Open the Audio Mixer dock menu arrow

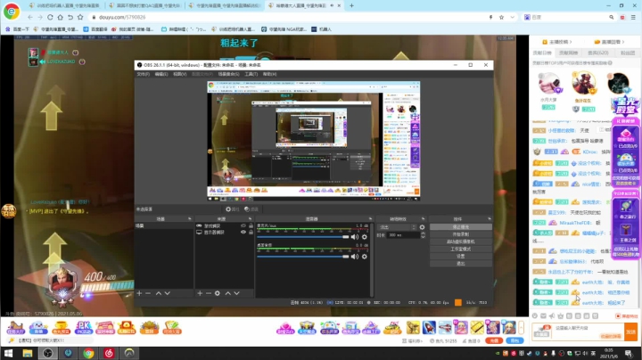(x=370, y=219)
